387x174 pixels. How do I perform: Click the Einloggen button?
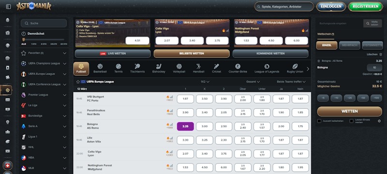click(x=331, y=6)
